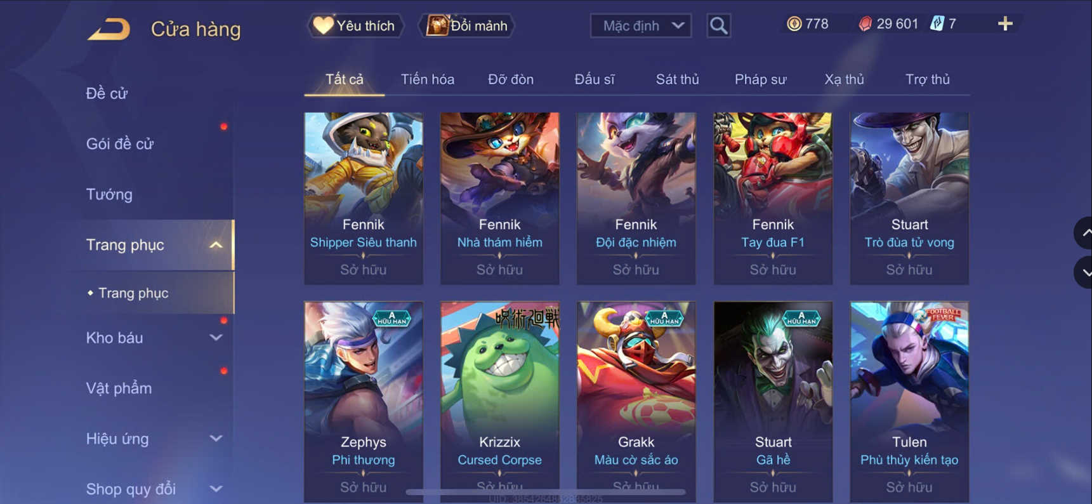
Task: Open the Mặc định sort dropdown
Action: [x=641, y=26]
